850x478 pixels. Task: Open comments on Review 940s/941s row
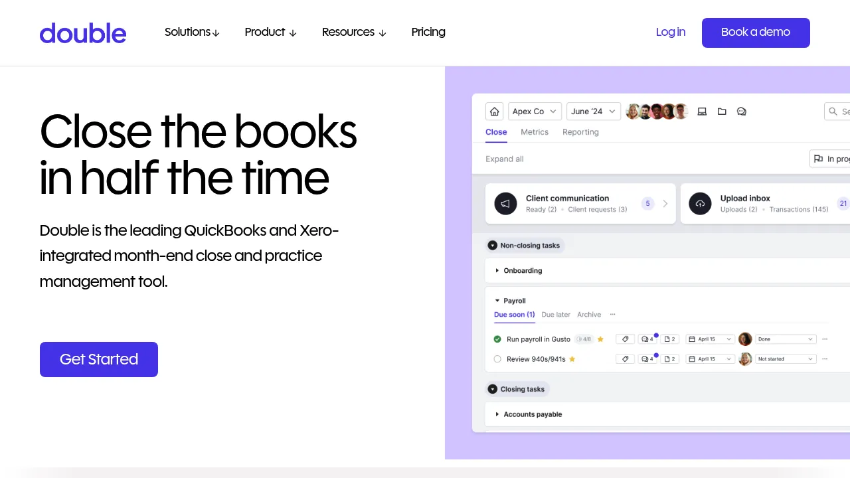pos(646,359)
